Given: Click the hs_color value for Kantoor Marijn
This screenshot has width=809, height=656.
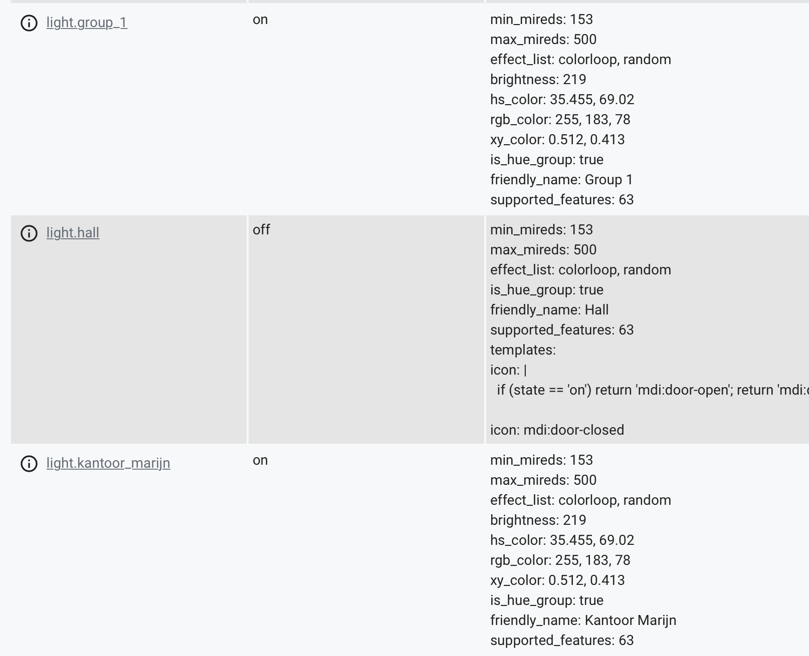Looking at the screenshot, I should click(x=562, y=540).
